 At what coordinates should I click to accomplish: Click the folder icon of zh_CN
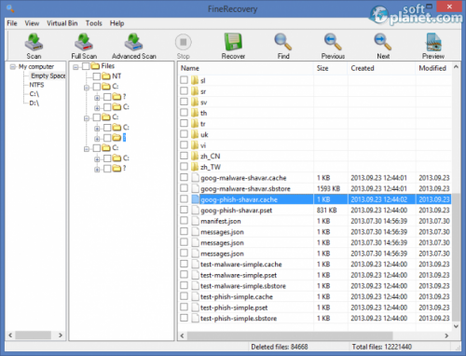coord(195,156)
